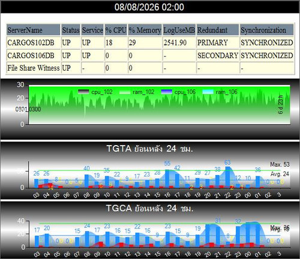Click the Synchronization column header
This screenshot has width=300, height=259.
(x=266, y=30)
